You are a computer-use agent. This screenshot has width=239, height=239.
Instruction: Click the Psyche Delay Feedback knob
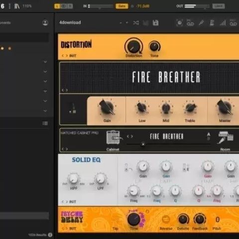coord(200,219)
